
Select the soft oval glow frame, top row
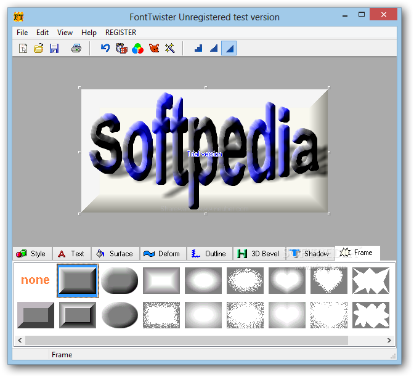pos(203,280)
